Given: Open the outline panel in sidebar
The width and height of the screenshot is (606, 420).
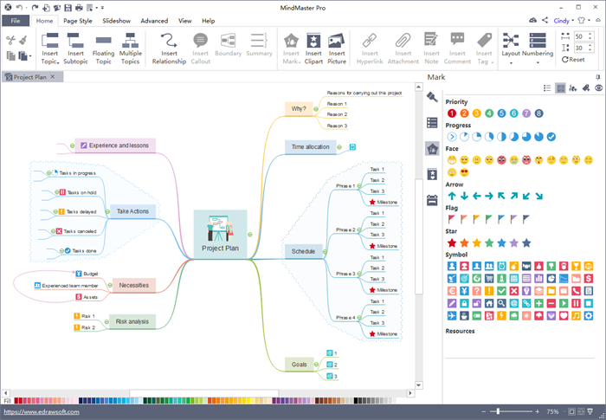Looking at the screenshot, I should click(432, 123).
